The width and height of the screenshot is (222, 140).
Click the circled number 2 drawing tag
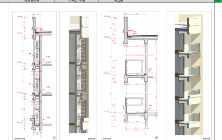pos(54,137)
